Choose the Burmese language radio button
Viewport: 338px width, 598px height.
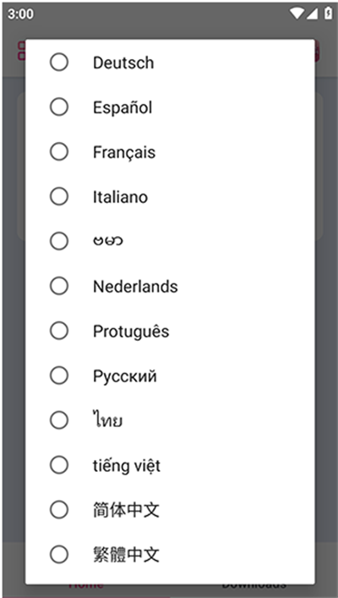tap(59, 241)
